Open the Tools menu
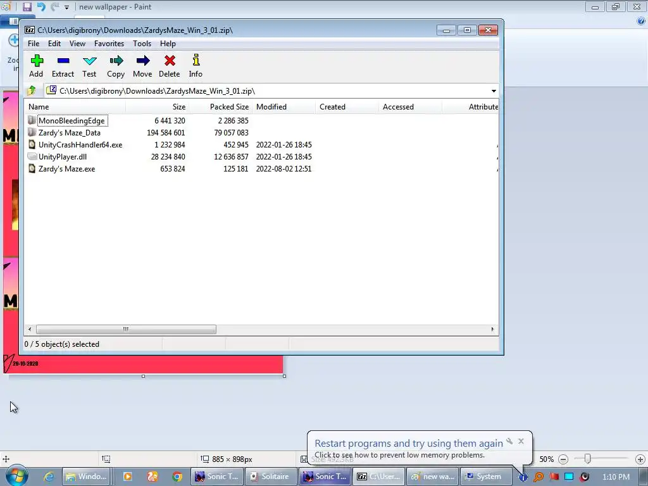 [x=142, y=44]
